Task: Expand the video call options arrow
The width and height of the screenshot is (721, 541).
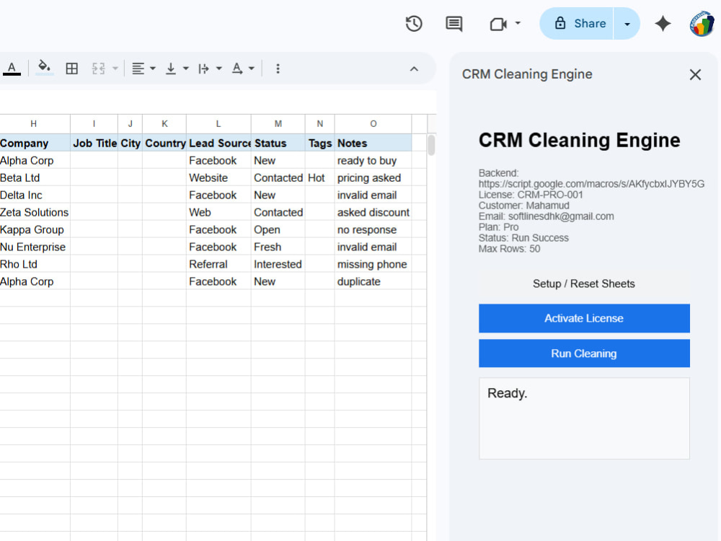Action: pyautogui.click(x=518, y=23)
